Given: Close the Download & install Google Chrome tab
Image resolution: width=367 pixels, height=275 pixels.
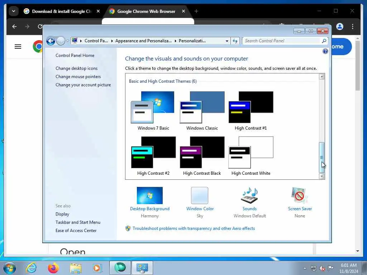Looking at the screenshot, I should (x=98, y=11).
